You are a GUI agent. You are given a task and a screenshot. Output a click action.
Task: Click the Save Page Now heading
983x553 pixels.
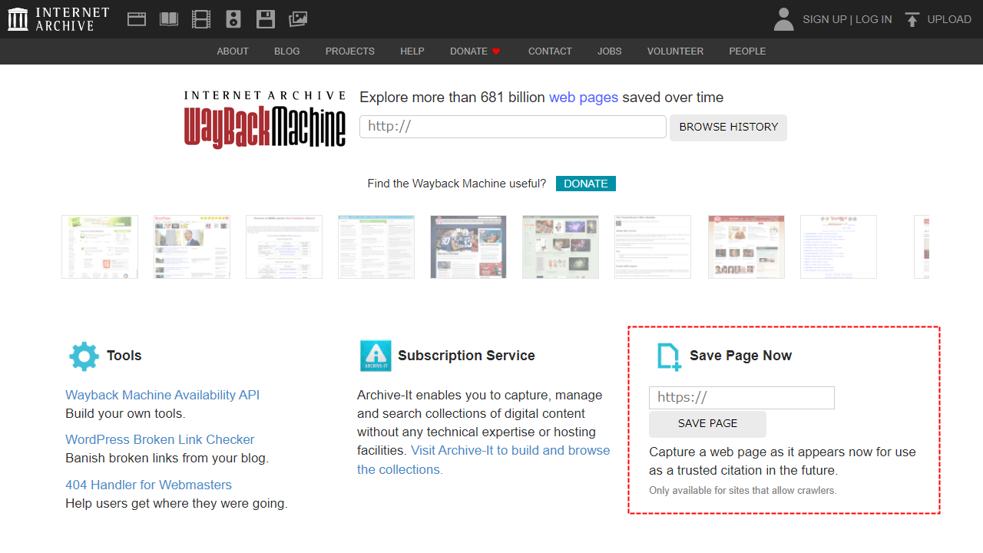tap(740, 356)
